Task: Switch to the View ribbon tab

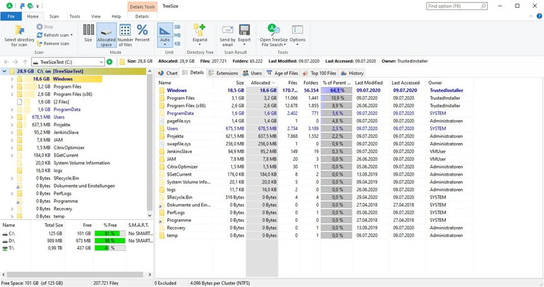Action: pos(96,16)
